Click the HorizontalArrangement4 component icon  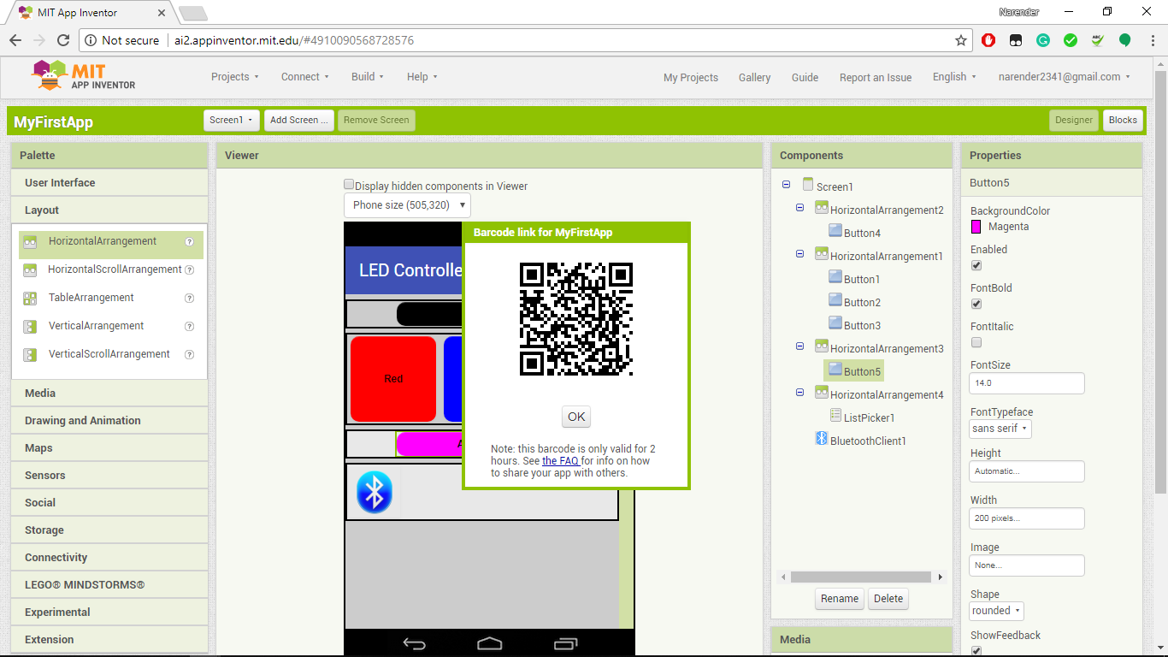(822, 392)
